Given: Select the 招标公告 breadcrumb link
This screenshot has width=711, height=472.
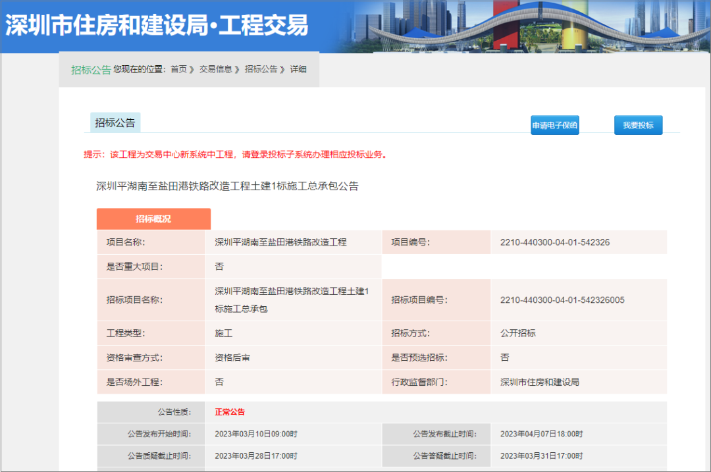Looking at the screenshot, I should 261,69.
